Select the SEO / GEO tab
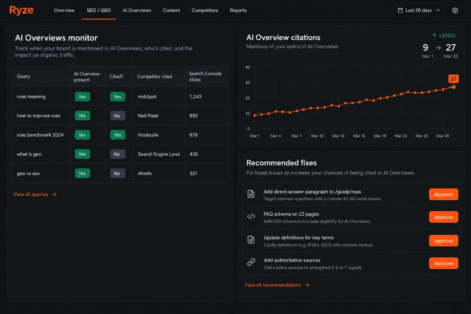471x314 pixels. coord(99,10)
